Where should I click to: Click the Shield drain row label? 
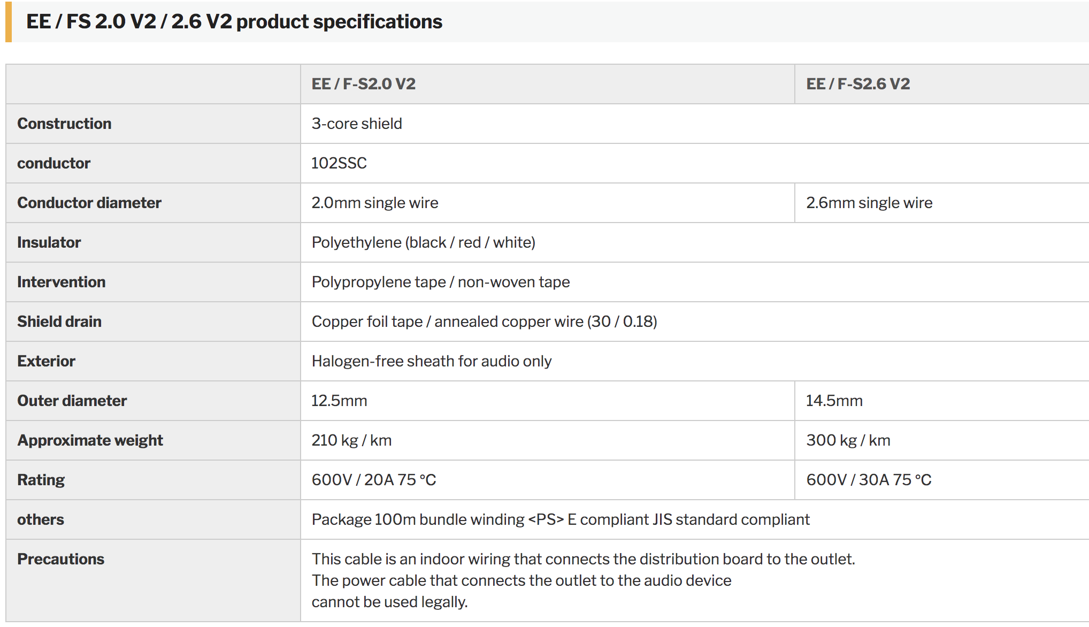tap(59, 322)
